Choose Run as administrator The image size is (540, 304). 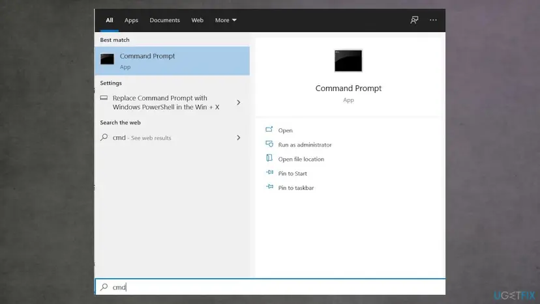[x=305, y=145]
